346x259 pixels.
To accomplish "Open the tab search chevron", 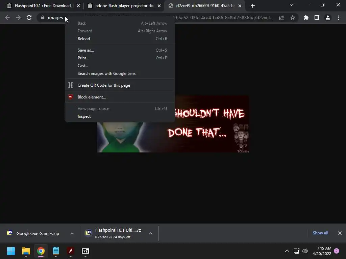I will pyautogui.click(x=292, y=5).
